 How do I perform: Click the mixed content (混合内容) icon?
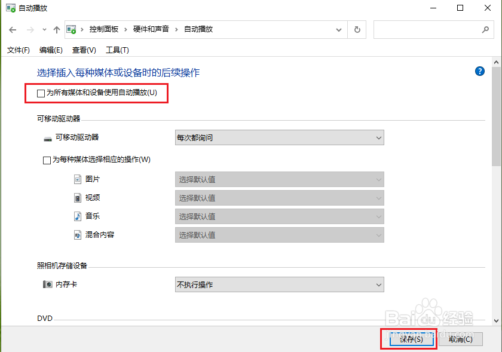pyautogui.click(x=78, y=235)
